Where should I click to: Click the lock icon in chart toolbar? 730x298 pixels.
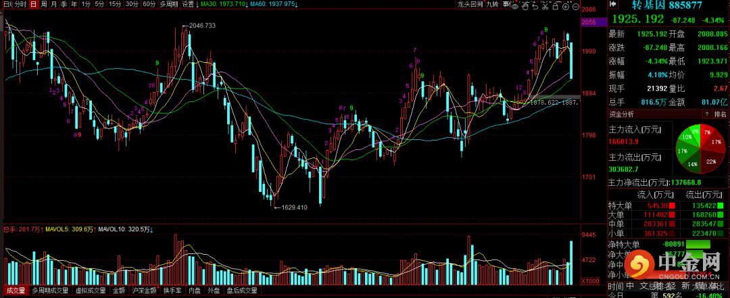click(556, 7)
